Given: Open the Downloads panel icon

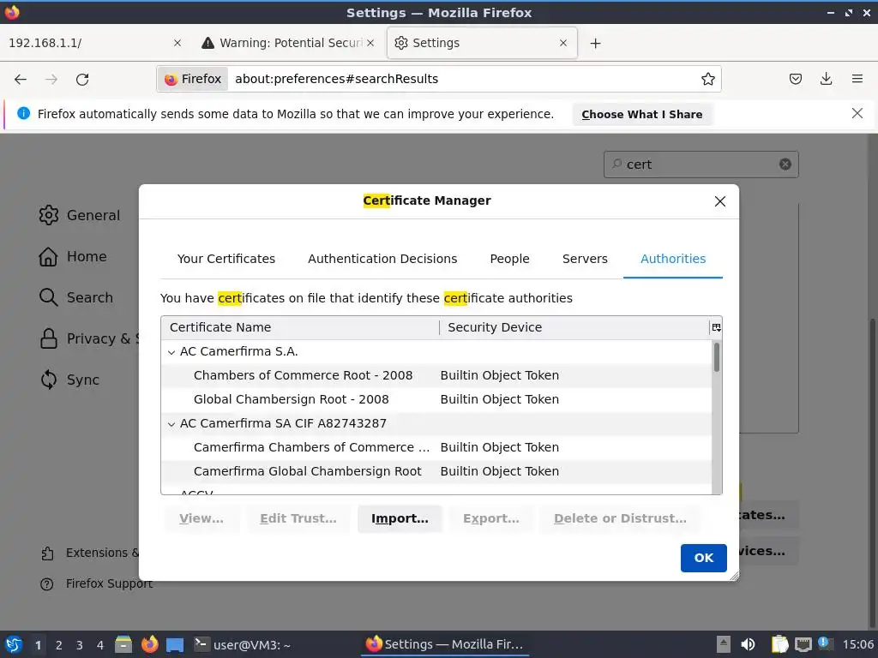Looking at the screenshot, I should 826,79.
